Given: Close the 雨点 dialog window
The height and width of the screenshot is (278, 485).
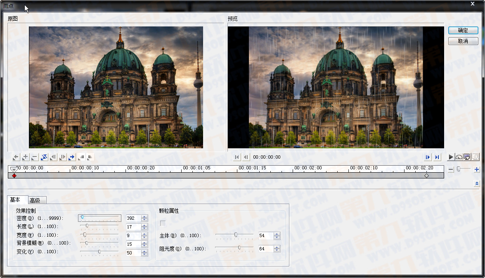Looking at the screenshot, I should point(473,4).
